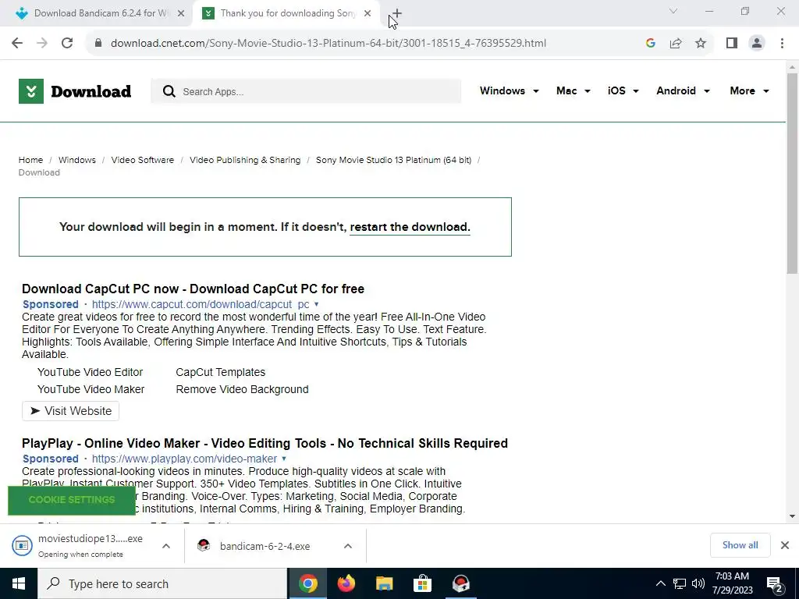Open the notification center icon
Screen dimensions: 799x599
pos(775,584)
